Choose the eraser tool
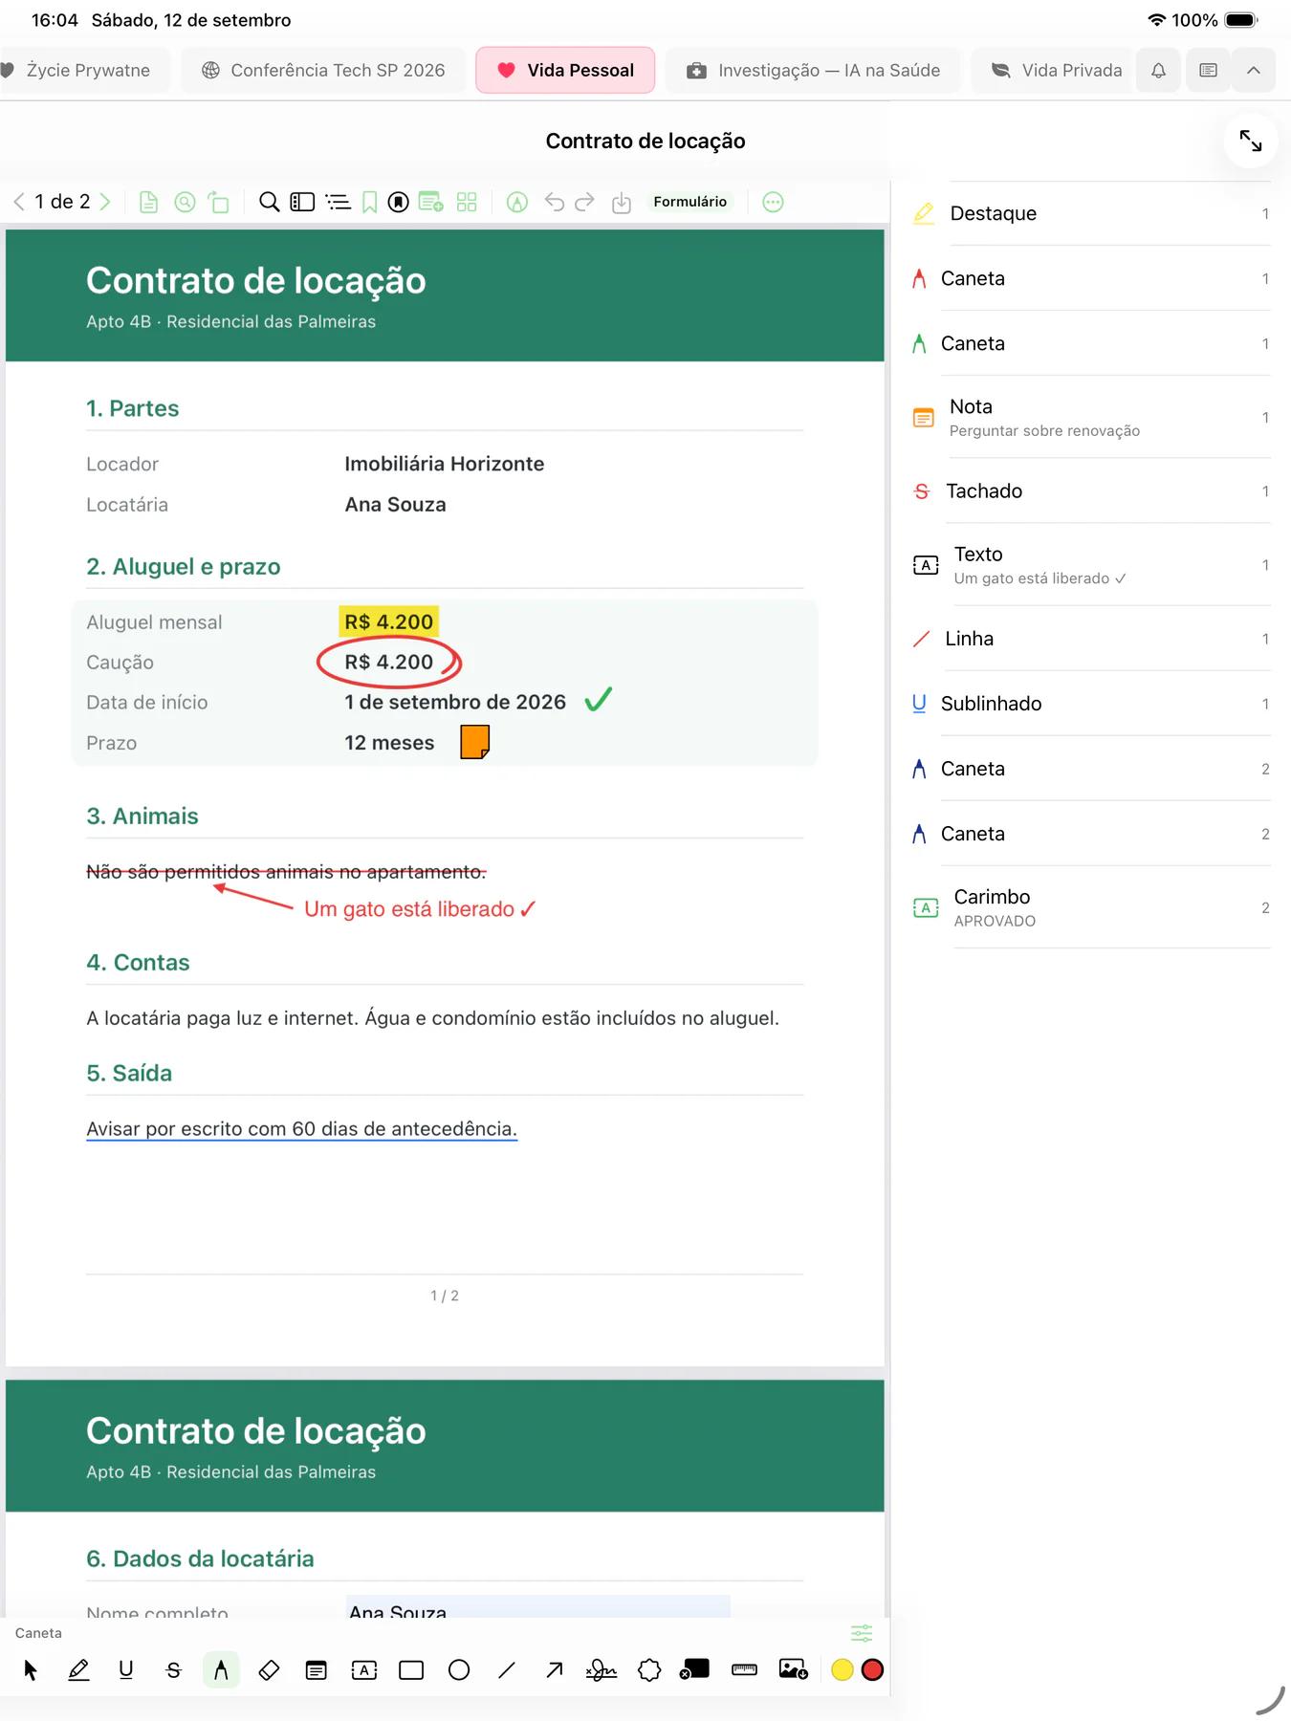 (269, 1670)
